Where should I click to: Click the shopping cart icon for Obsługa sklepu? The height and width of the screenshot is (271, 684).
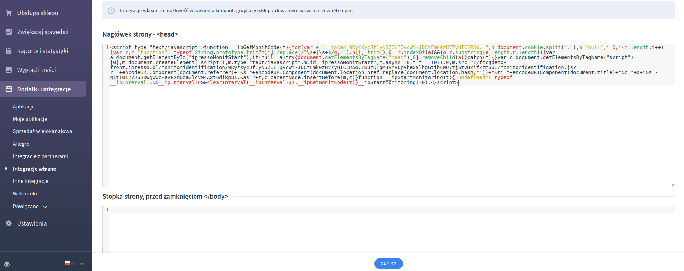coord(9,13)
